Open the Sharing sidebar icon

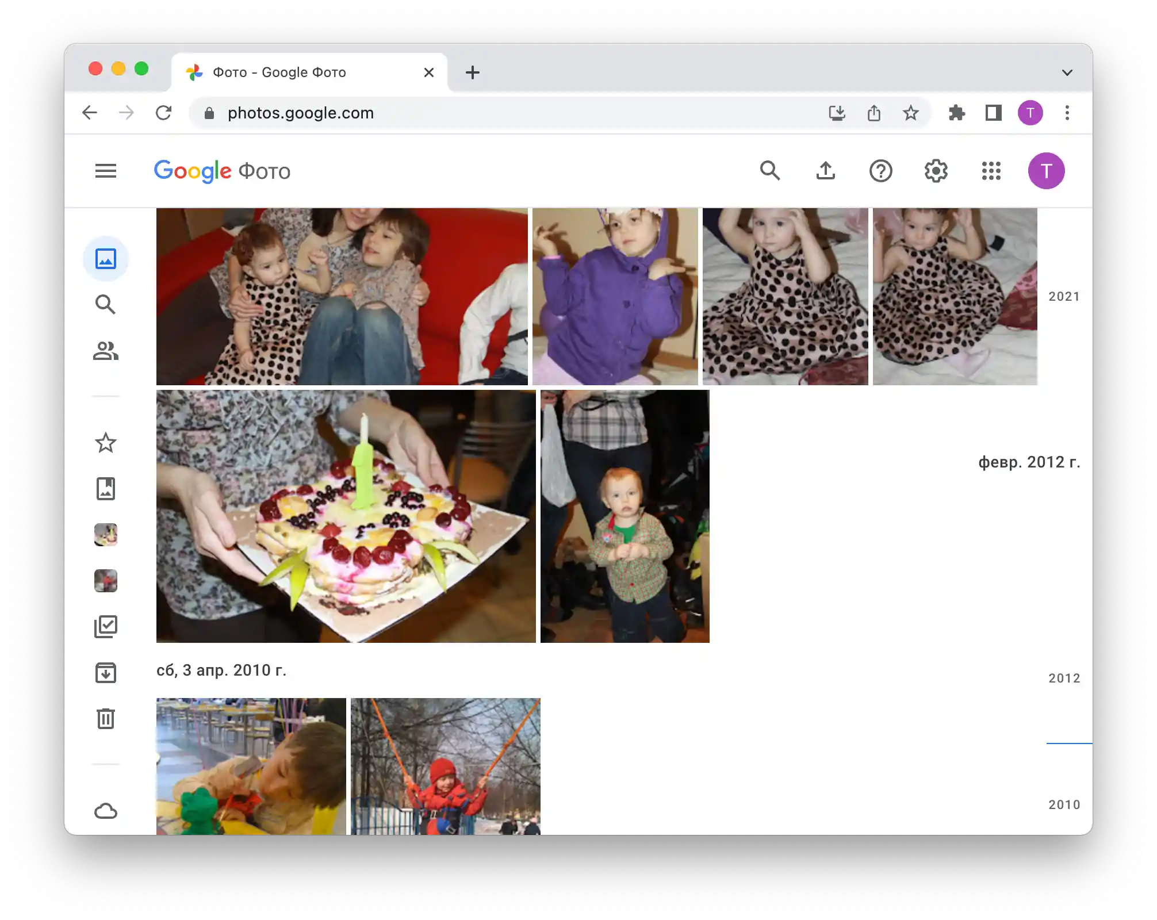[x=106, y=351]
